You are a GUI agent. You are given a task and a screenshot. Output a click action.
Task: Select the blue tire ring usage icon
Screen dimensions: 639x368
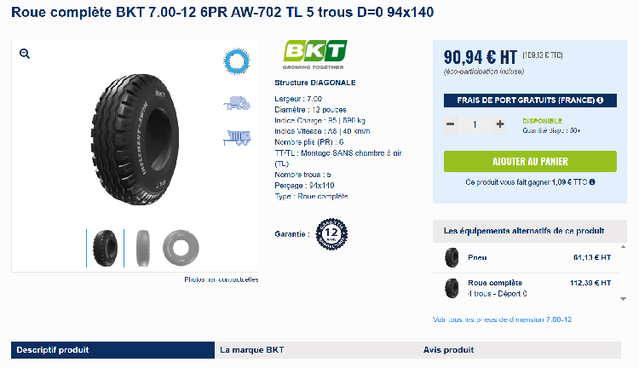point(237,62)
